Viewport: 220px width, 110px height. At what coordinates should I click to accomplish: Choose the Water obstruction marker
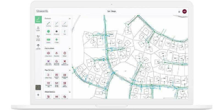tap(65, 54)
